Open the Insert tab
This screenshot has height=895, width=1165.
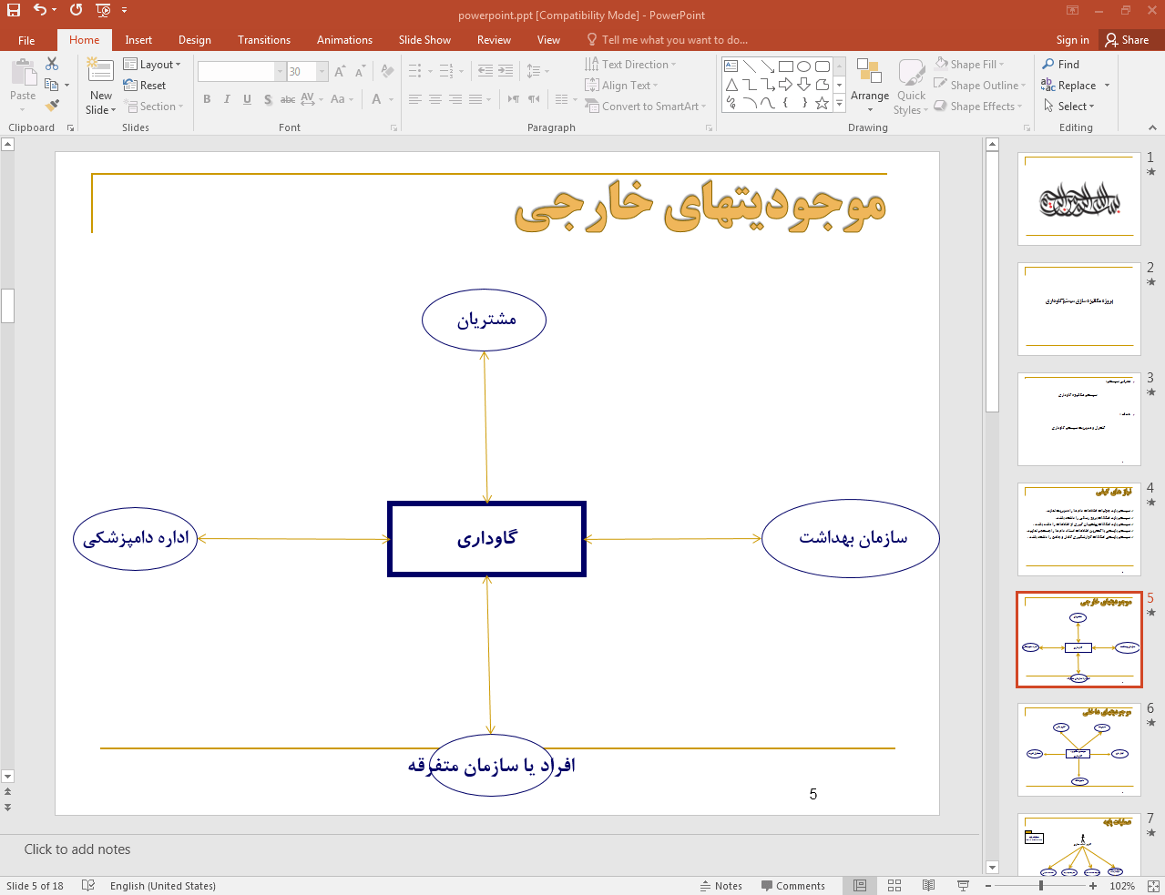tap(138, 40)
